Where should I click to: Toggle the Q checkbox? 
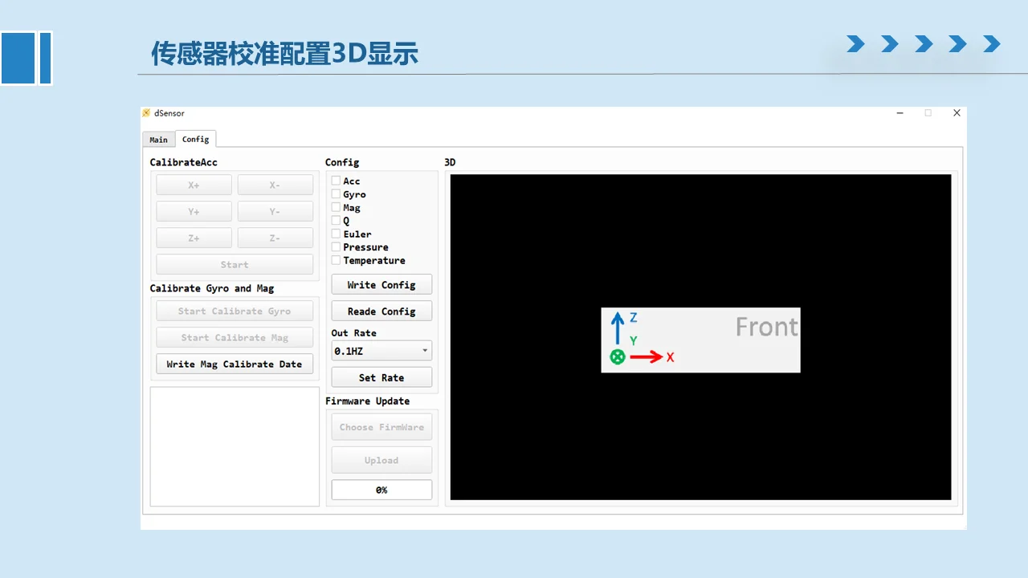pyautogui.click(x=336, y=221)
